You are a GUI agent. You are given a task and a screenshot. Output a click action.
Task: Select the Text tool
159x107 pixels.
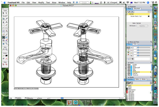point(7,22)
